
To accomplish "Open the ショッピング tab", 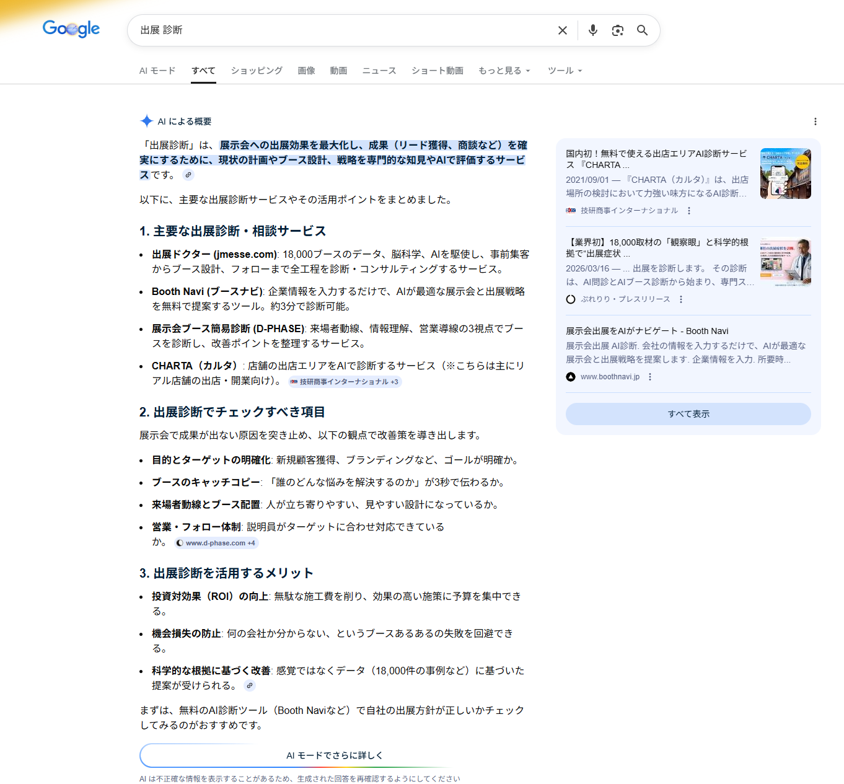I will click(x=257, y=71).
